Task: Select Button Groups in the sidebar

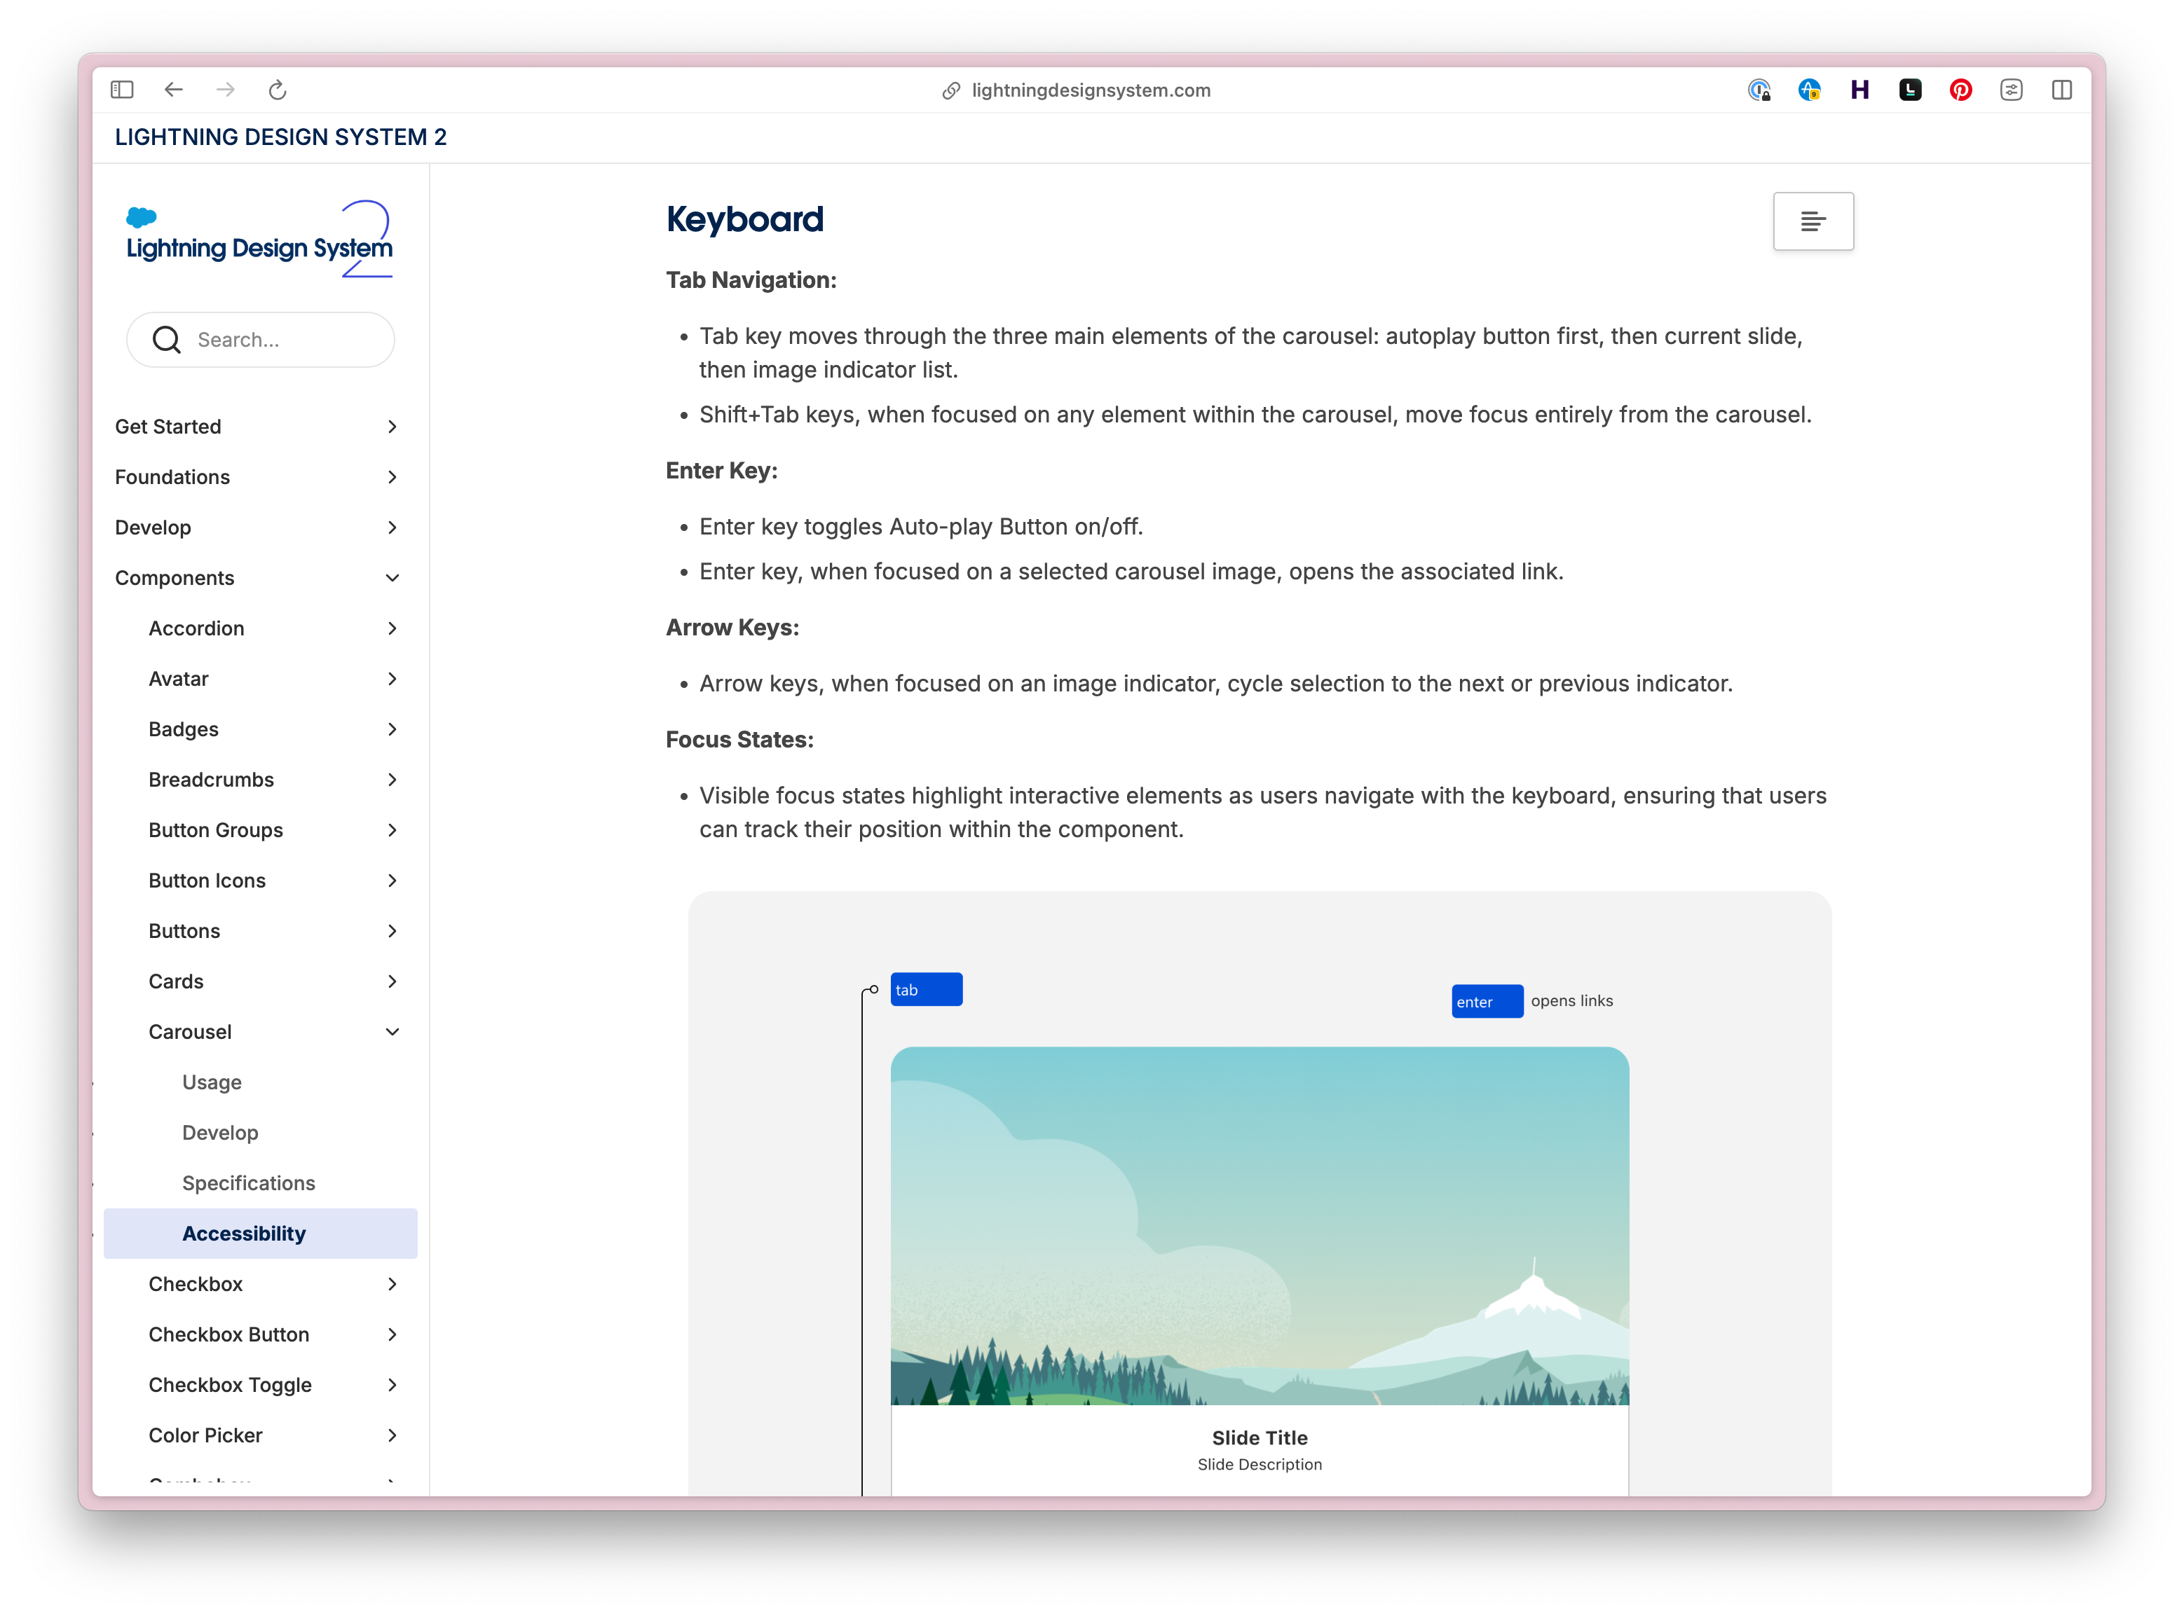Action: pyautogui.click(x=215, y=830)
